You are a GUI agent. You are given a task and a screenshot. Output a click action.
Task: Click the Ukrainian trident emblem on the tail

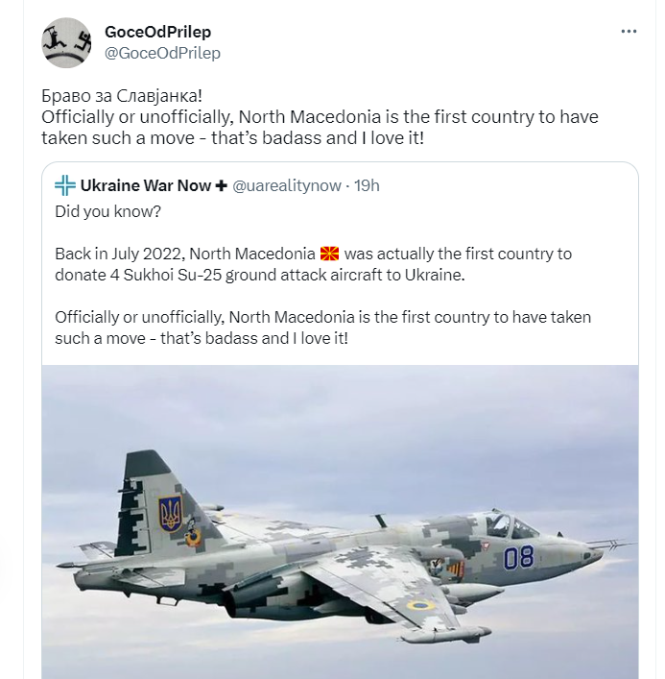tap(170, 514)
